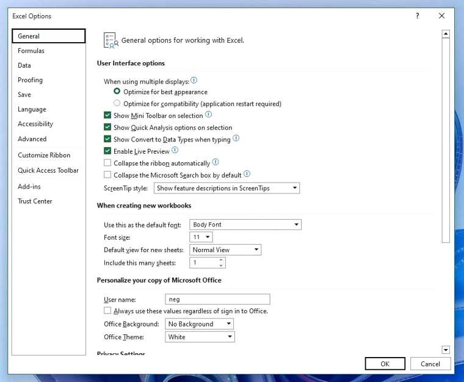Screen dimensions: 464x382
Task: Click info icon beside Collapse Microsoft Search box
Action: point(247,174)
